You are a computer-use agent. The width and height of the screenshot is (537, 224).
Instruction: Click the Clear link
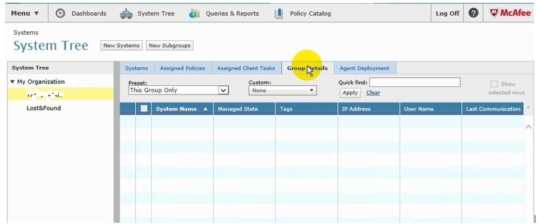(x=373, y=93)
